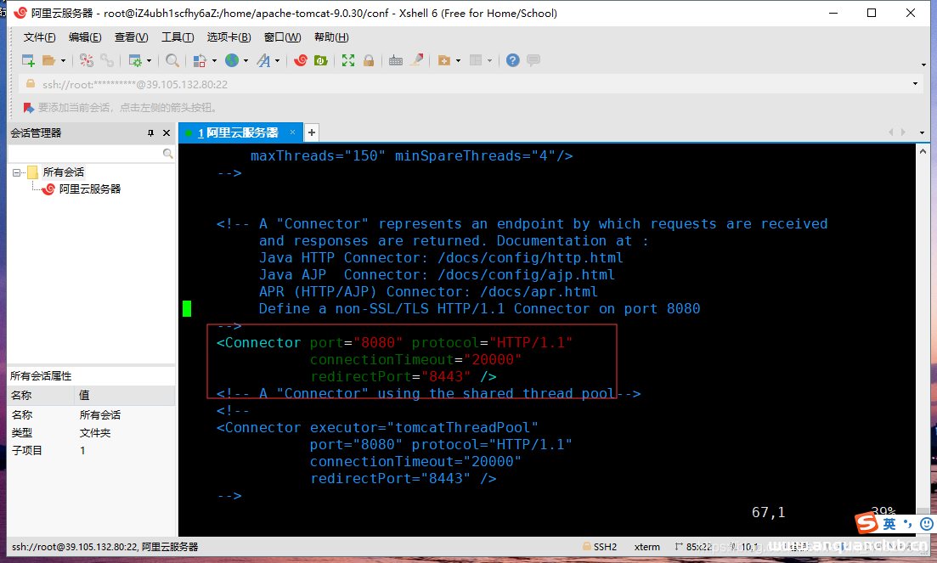Launch Xftp file transfer from toolbar
The image size is (937, 563).
321,60
